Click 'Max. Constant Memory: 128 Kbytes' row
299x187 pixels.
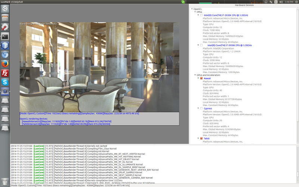coord(221,72)
